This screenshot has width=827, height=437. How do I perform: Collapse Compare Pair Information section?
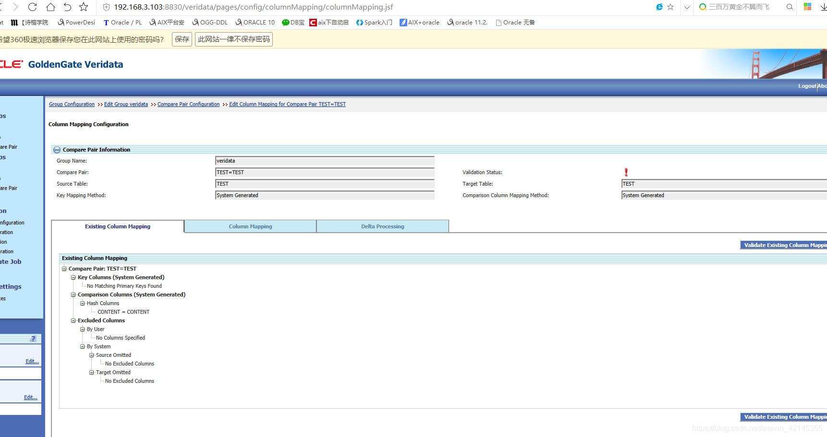(57, 150)
